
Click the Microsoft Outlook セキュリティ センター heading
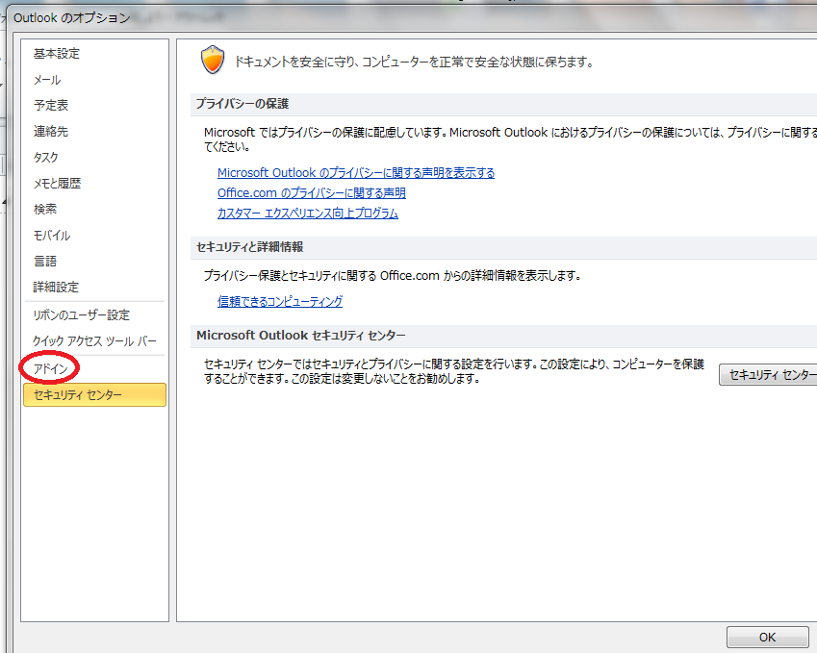tap(300, 336)
